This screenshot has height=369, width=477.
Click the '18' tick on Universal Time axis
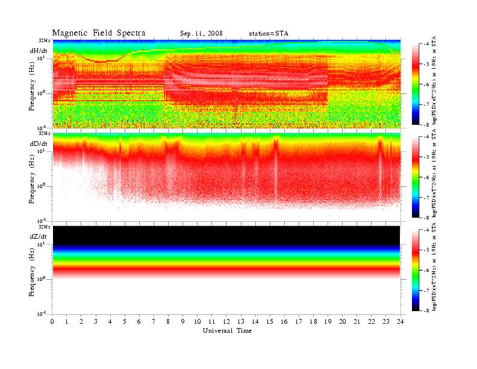coord(313,321)
